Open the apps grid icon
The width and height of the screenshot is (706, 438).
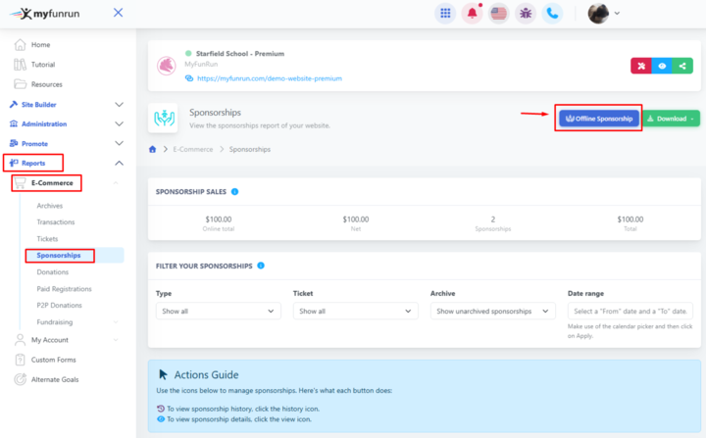coord(446,14)
